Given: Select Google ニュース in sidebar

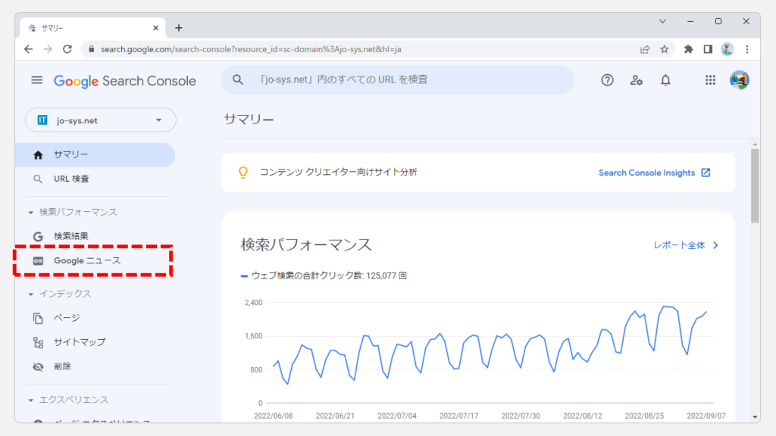Looking at the screenshot, I should (x=86, y=260).
